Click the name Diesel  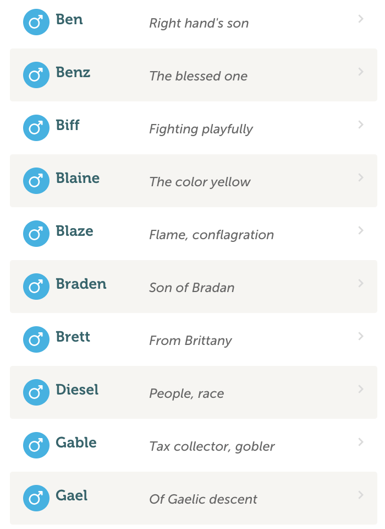[77, 390]
